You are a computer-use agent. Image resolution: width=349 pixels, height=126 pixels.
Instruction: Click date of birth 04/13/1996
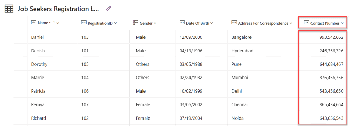point(191,51)
